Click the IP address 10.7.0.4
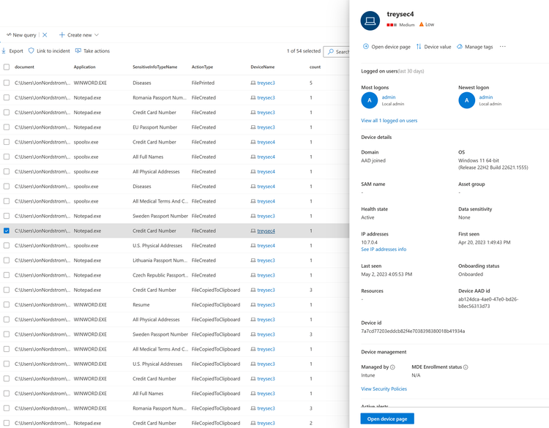The width and height of the screenshot is (549, 428). (369, 242)
